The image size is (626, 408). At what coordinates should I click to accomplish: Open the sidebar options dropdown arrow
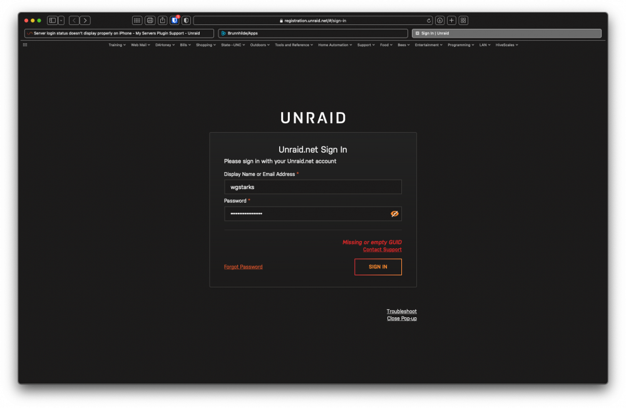point(61,21)
